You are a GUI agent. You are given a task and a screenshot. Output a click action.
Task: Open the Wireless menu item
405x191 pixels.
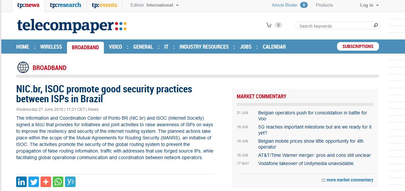51,47
